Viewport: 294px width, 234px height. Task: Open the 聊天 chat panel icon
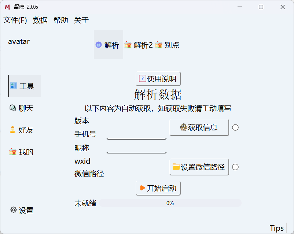coord(12,108)
